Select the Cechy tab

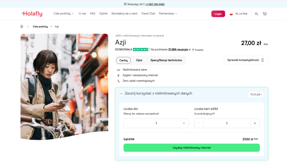124,60
